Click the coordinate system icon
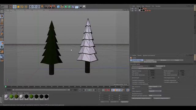Viewport: 196px width, 110px height. 42,7
